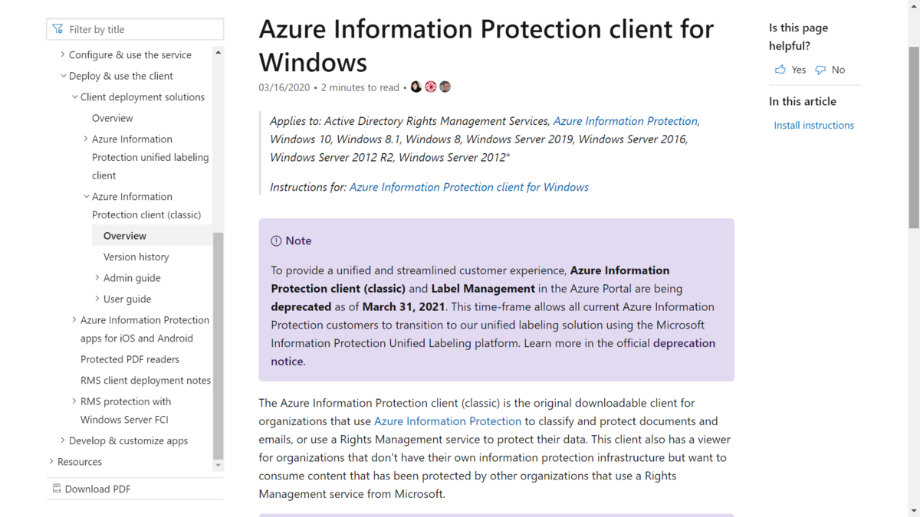The width and height of the screenshot is (920, 517).
Task: Select the Overview item under classic client
Action: [124, 235]
